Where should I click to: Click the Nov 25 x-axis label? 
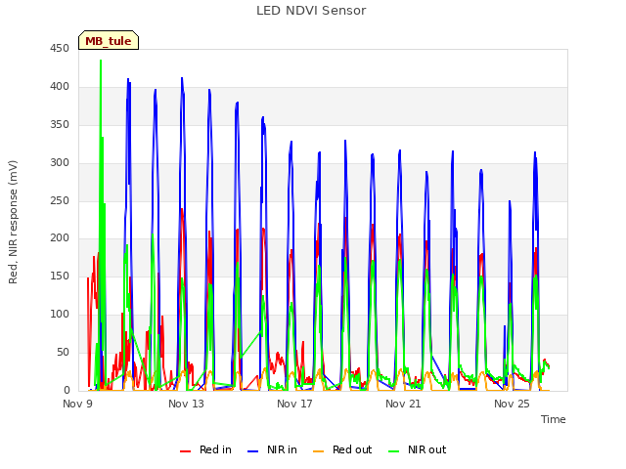[512, 404]
